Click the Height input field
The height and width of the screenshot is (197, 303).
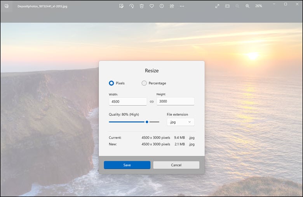pos(176,101)
